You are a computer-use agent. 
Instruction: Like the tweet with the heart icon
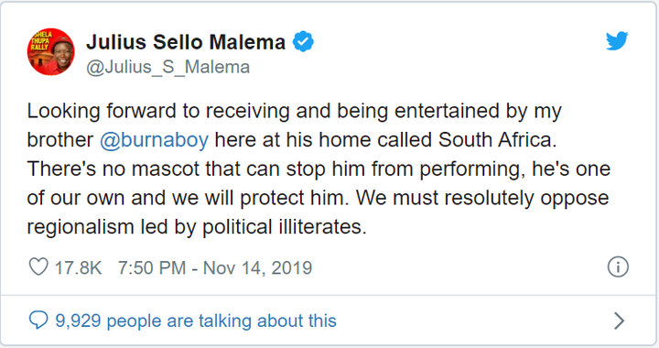(38, 266)
